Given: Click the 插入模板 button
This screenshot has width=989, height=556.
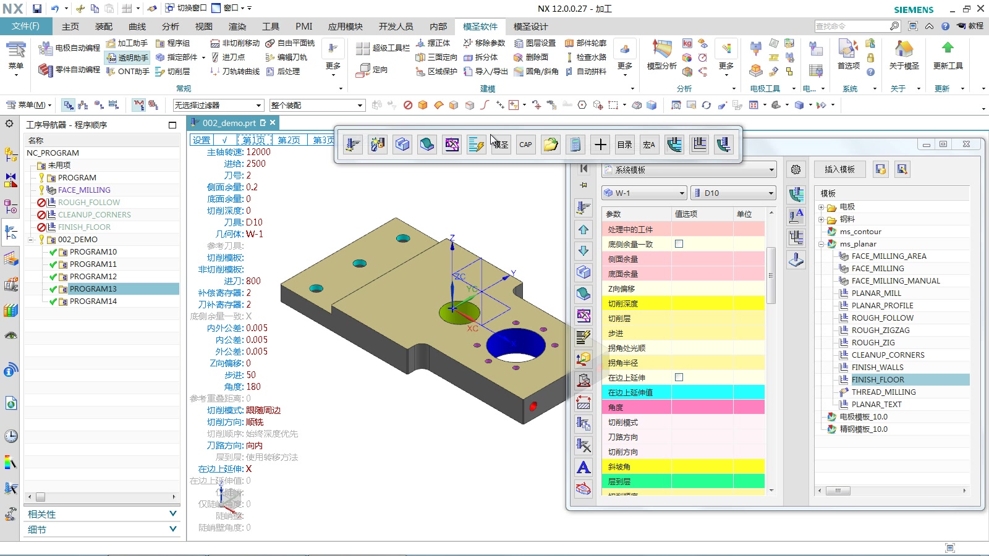Looking at the screenshot, I should (x=839, y=169).
